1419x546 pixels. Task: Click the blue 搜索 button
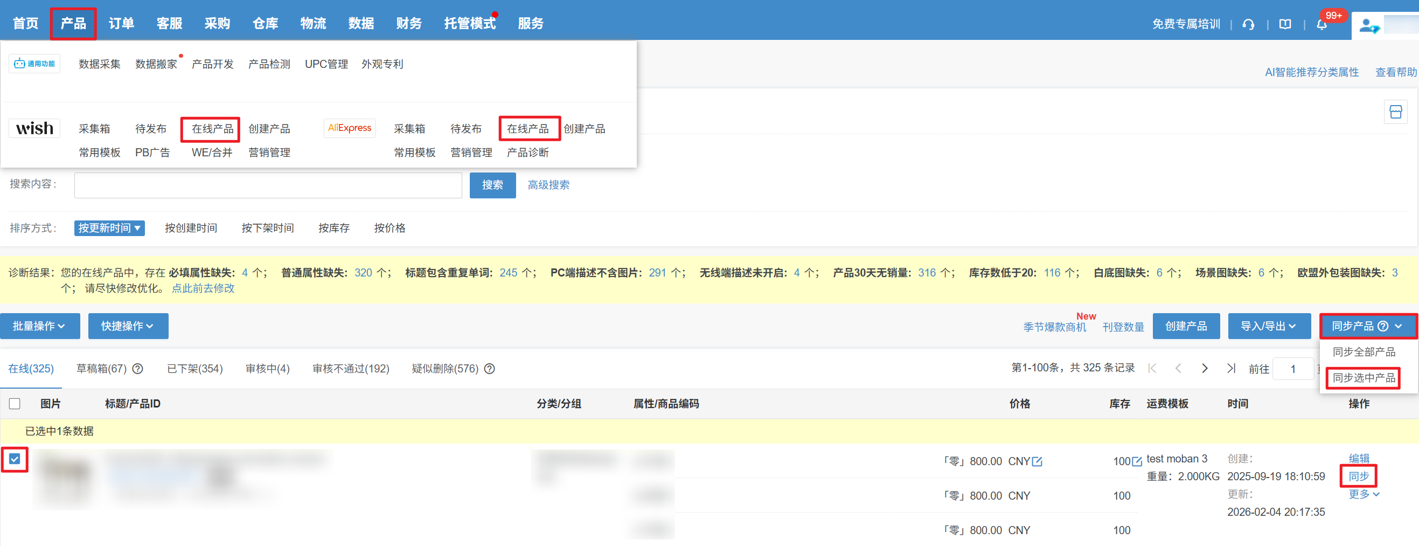click(x=492, y=185)
